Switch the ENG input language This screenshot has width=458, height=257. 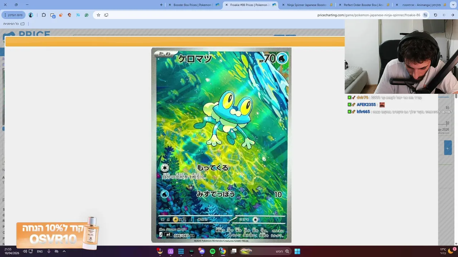click(x=40, y=251)
